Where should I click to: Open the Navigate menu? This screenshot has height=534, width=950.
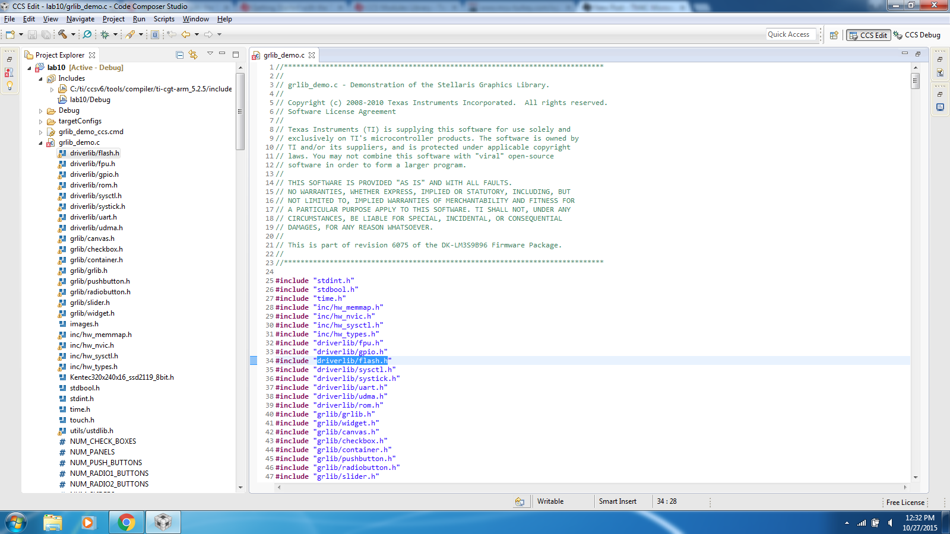click(x=80, y=19)
